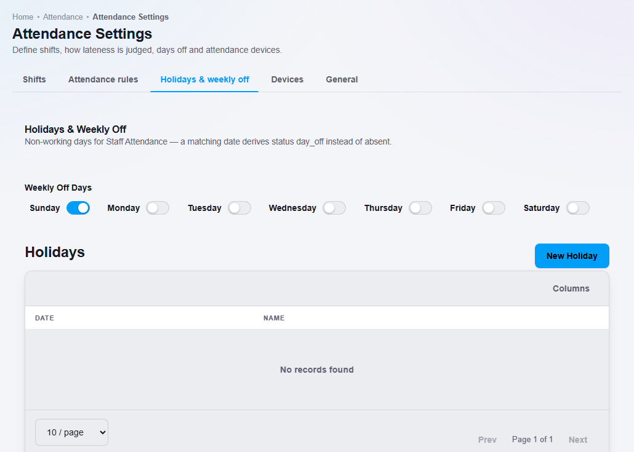Click the 'No records found' message
Image resolution: width=634 pixels, height=452 pixels.
[317, 370]
